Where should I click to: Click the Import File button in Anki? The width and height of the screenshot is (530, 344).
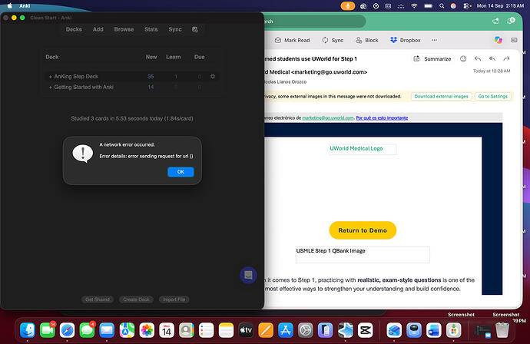pyautogui.click(x=174, y=299)
